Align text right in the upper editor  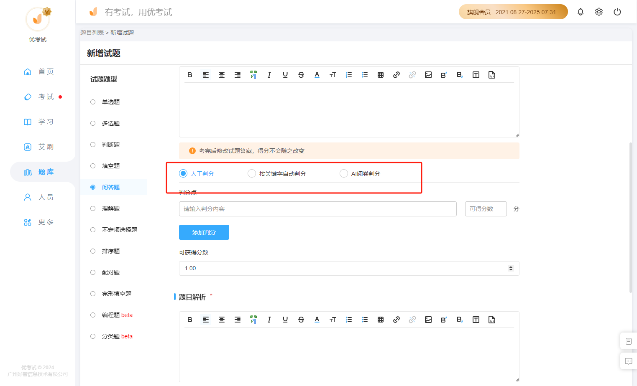(x=238, y=75)
